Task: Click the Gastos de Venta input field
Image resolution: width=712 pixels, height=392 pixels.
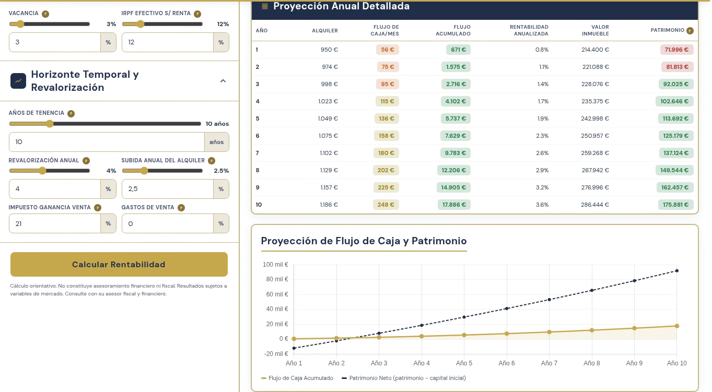Action: tap(168, 224)
